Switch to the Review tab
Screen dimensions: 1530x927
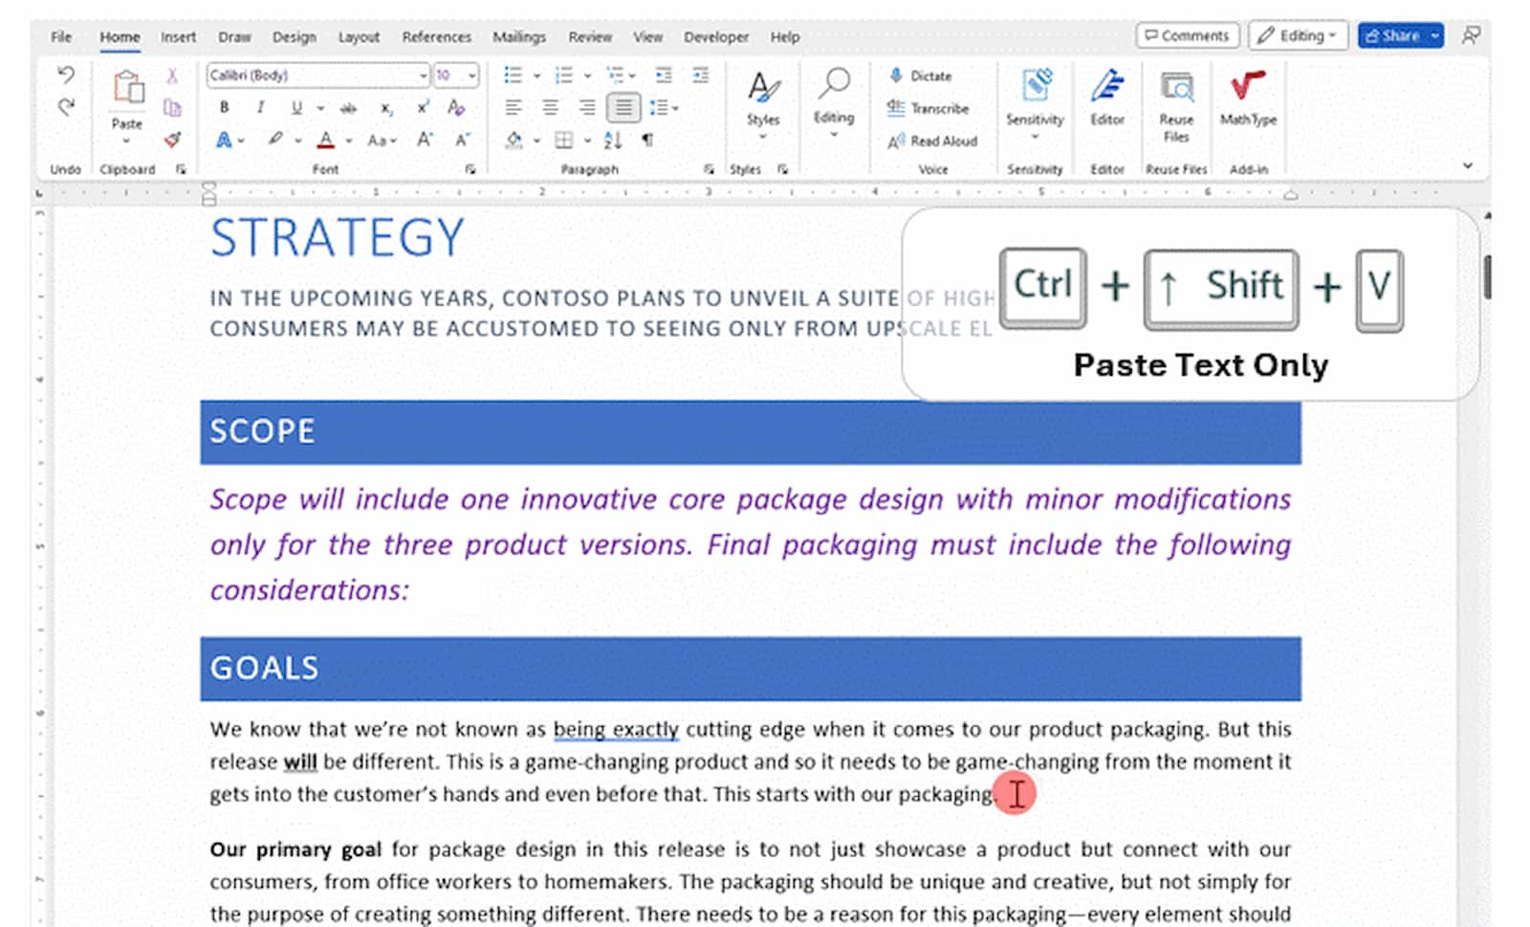(x=590, y=36)
